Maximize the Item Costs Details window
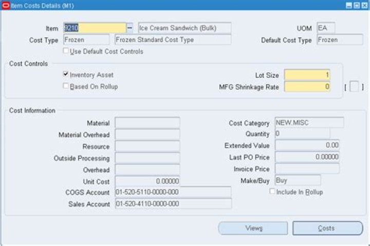The image size is (370, 246). click(x=357, y=5)
